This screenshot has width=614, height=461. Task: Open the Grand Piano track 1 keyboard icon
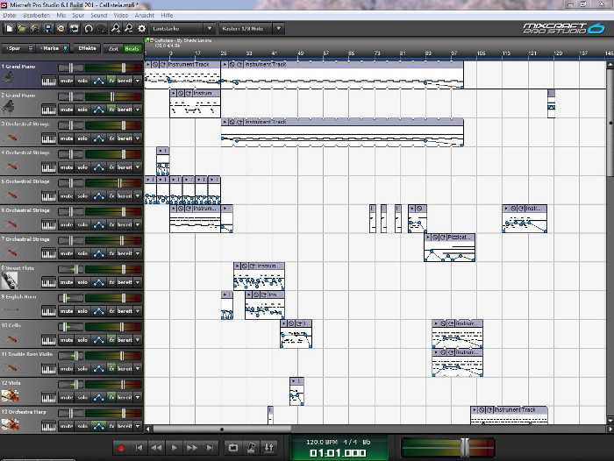click(49, 81)
